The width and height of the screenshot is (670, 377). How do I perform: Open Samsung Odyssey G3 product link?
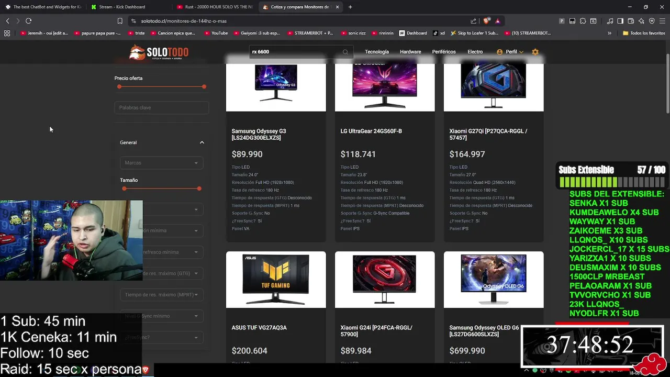coord(259,135)
